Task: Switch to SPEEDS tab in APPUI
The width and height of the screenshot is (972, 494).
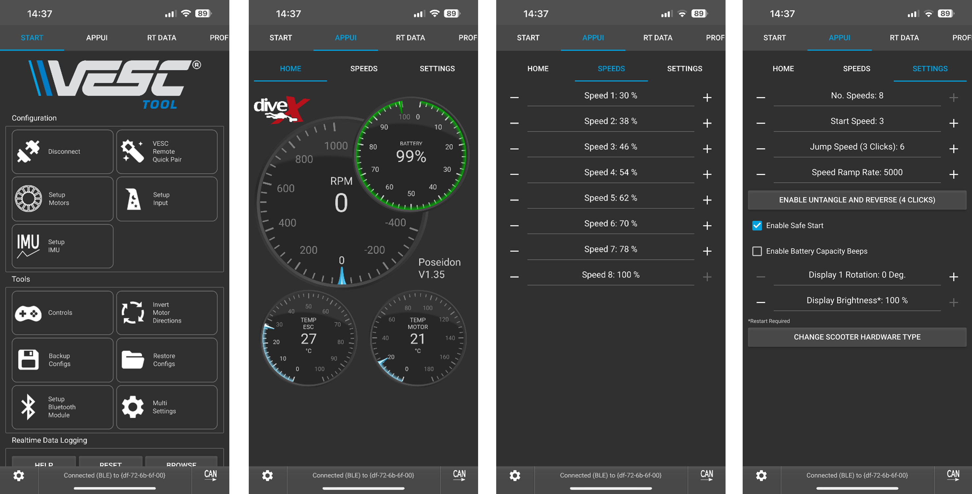Action: pos(364,68)
